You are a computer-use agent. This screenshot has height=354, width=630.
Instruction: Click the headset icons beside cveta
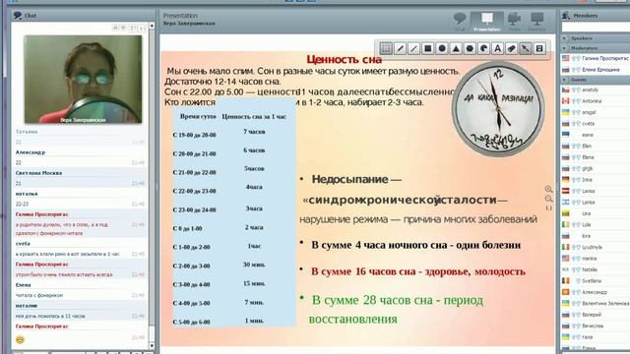coord(576,124)
